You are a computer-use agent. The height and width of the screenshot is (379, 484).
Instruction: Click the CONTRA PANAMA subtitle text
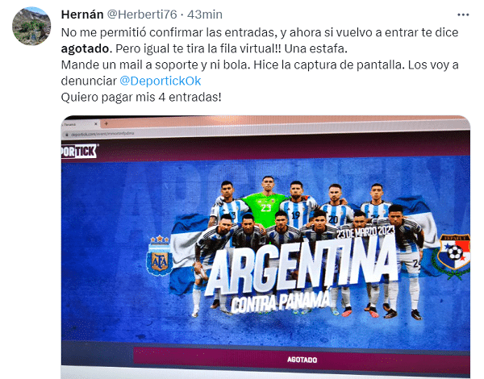click(x=280, y=302)
